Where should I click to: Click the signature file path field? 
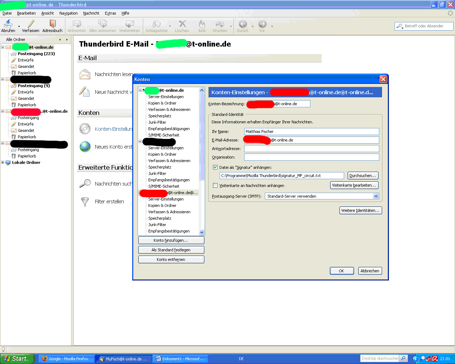tap(282, 176)
